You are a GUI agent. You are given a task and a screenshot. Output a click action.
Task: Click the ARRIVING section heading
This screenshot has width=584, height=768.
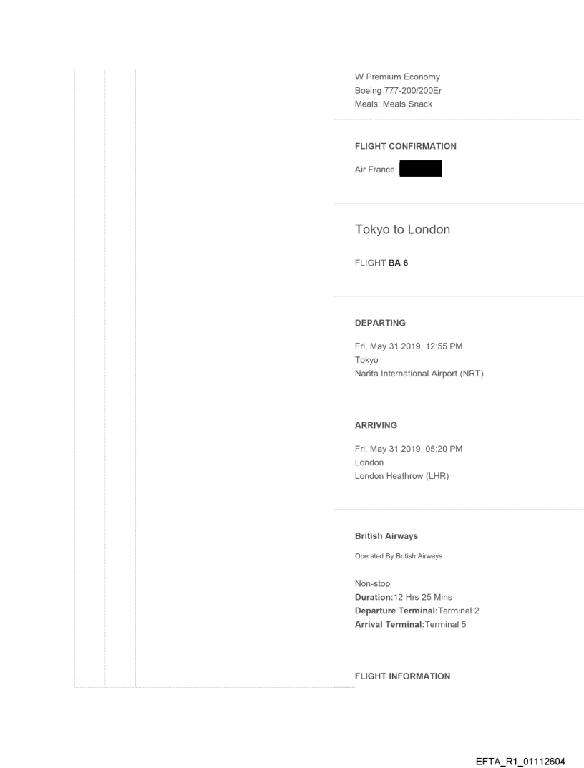tap(376, 425)
